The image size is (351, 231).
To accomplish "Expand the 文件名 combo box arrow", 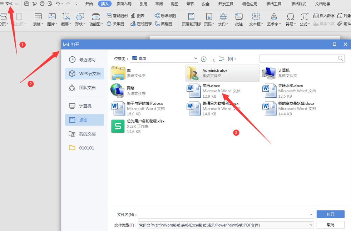I will tap(311, 215).
